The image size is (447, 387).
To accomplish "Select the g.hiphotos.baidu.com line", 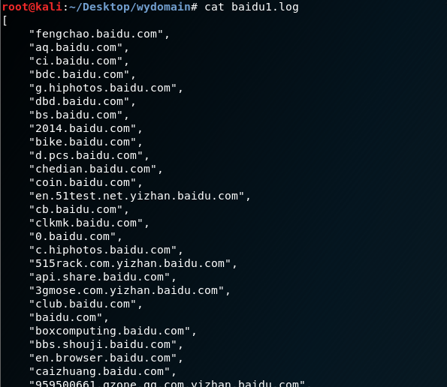I will point(106,88).
